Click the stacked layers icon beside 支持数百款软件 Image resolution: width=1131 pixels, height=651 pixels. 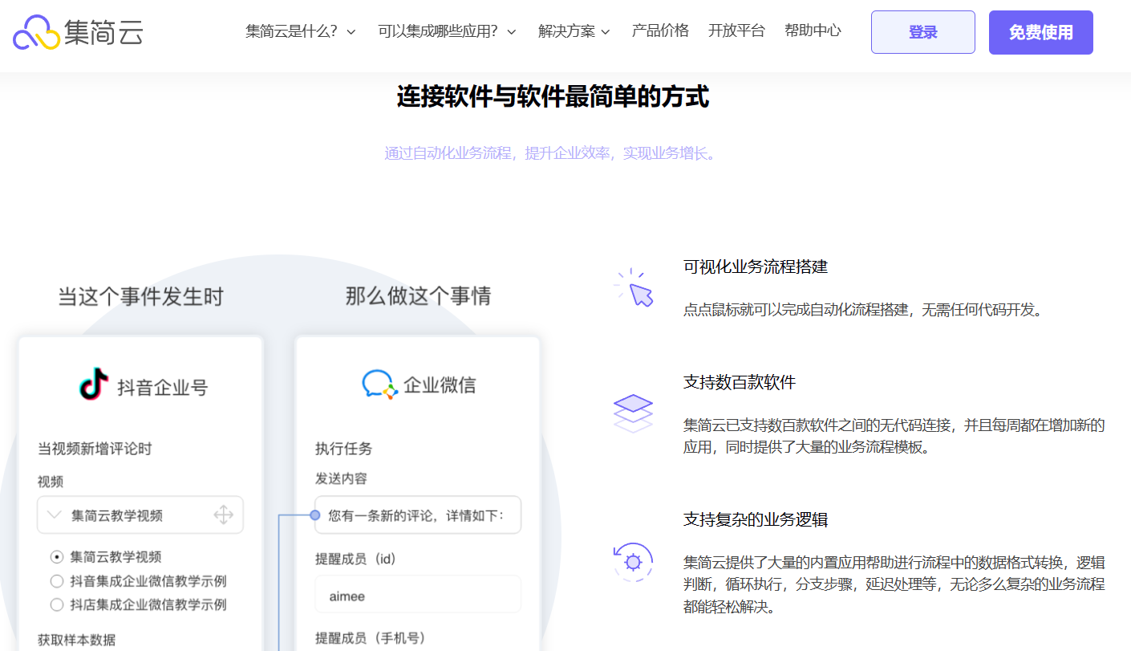(633, 412)
